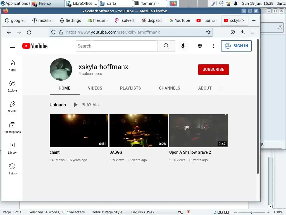
Task: Reload the page in Firefox
Action: coord(29,32)
